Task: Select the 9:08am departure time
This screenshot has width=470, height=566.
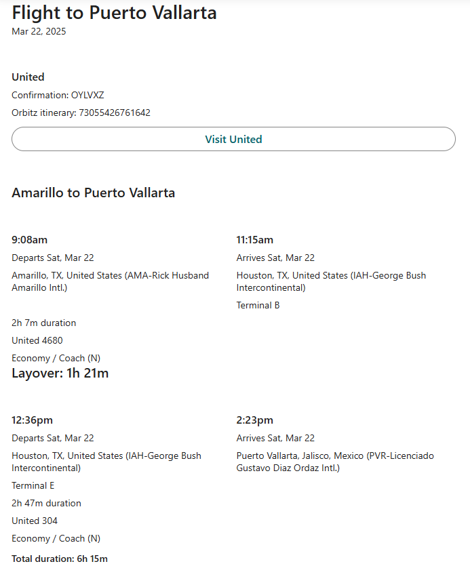Action: [29, 240]
